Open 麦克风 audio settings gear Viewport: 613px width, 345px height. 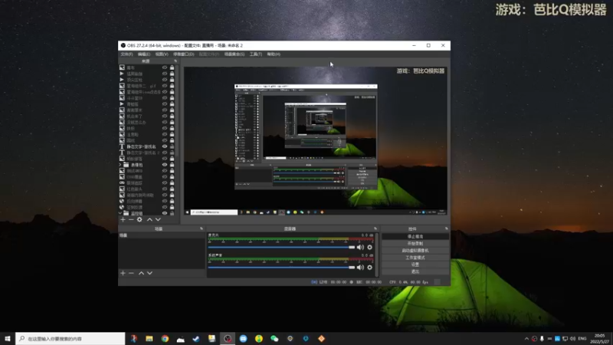coord(369,247)
